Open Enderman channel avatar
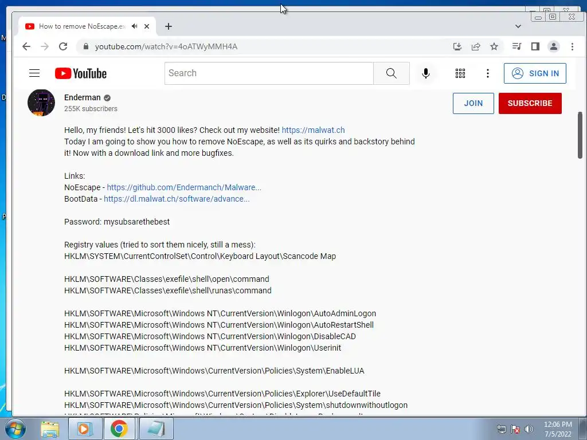The width and height of the screenshot is (587, 440). click(x=41, y=103)
